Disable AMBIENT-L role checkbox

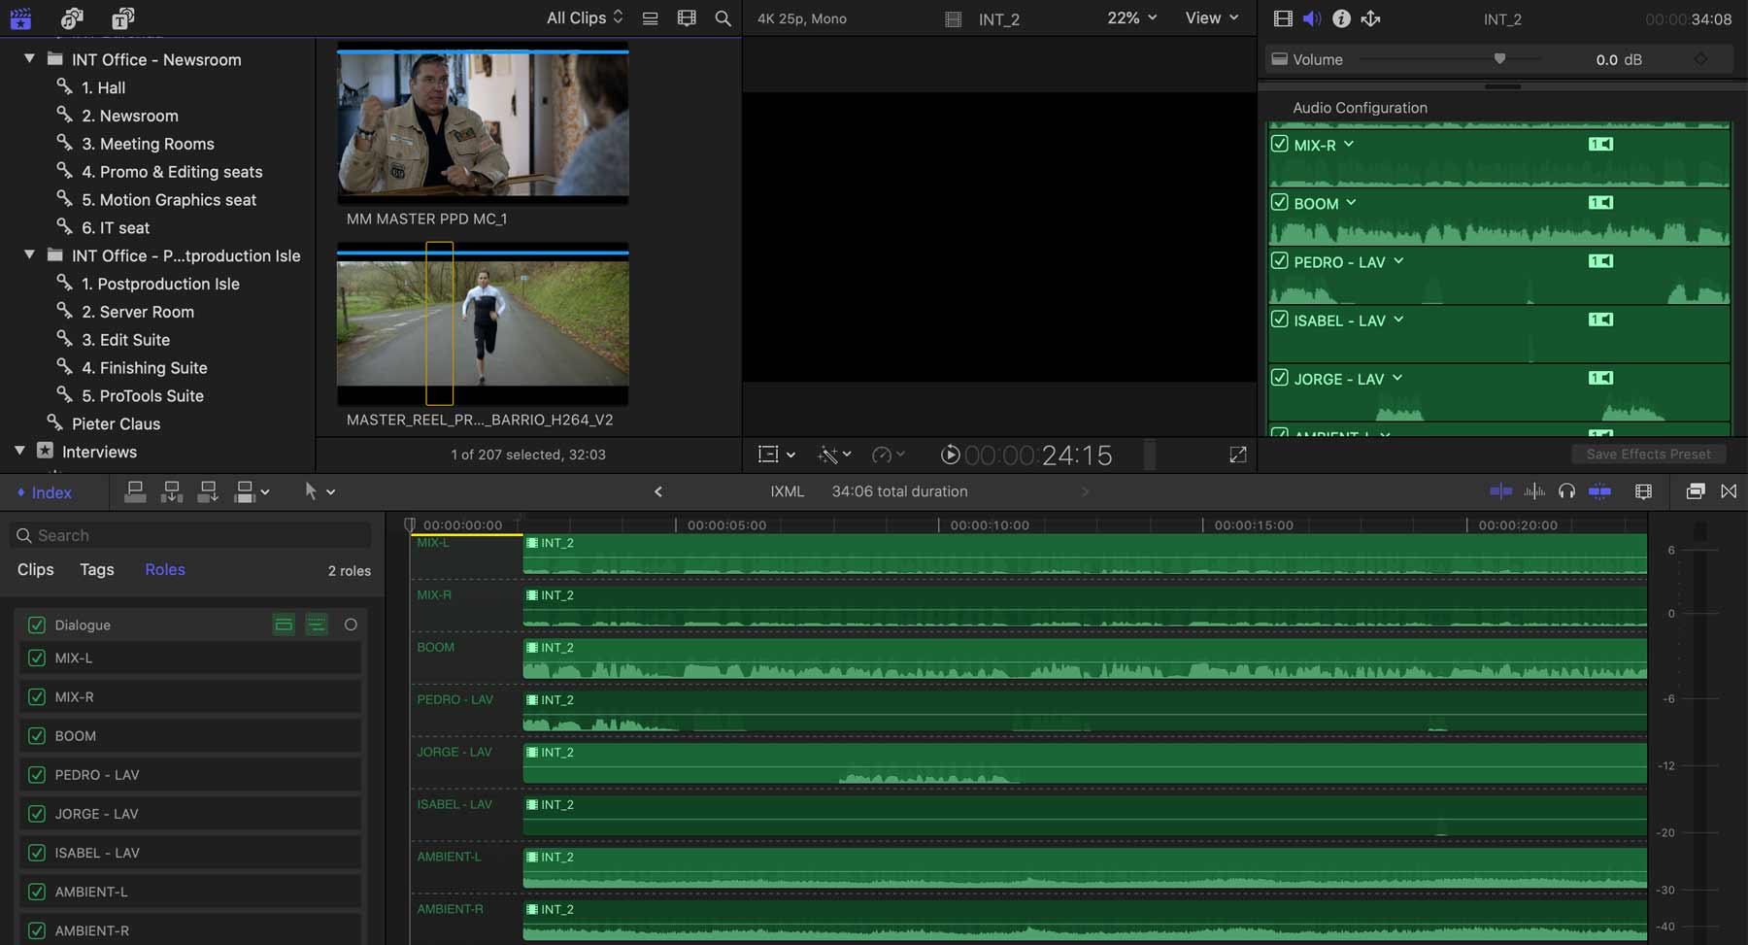click(x=37, y=892)
